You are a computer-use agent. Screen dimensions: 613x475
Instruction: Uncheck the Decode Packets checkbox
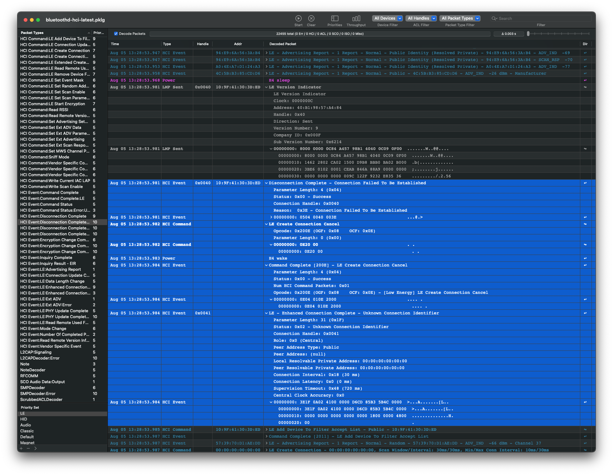click(x=116, y=34)
